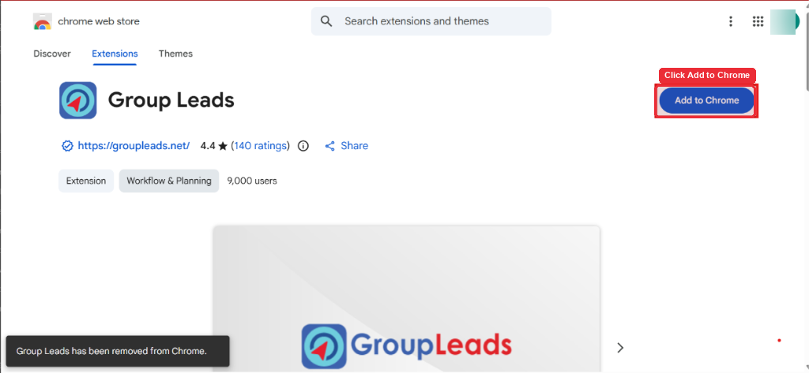Click the 'chrome web store' title text
Image resolution: width=809 pixels, height=373 pixels.
coord(99,21)
